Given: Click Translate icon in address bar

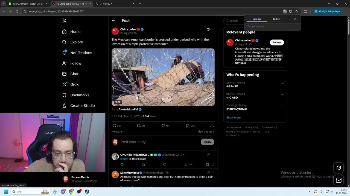Looking at the screenshot, I should coord(285,11).
